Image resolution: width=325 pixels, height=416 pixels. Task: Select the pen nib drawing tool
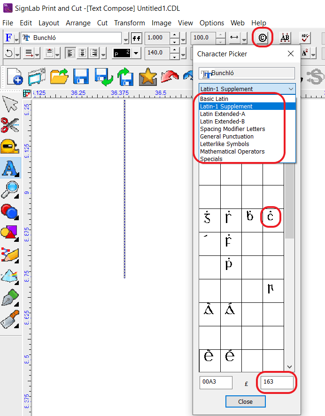tap(10, 297)
